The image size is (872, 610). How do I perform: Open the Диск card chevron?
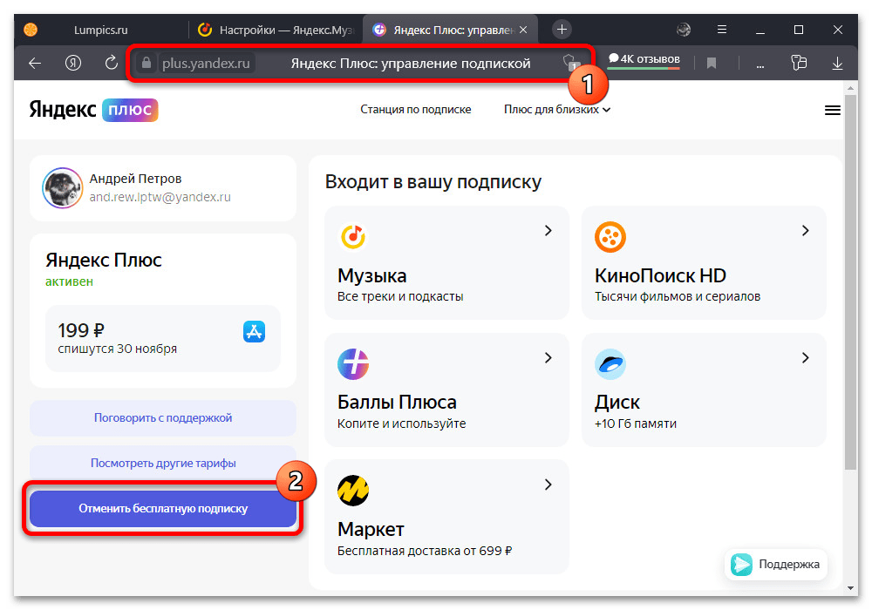click(x=805, y=358)
